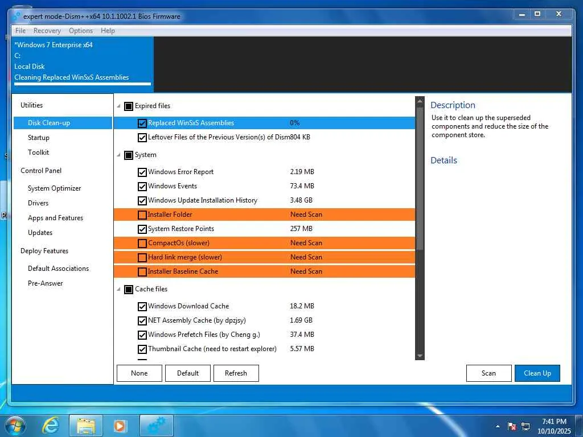Screen dimensions: 583x437
Task: Select the '1.69 GB' size value
Action: click(301, 320)
